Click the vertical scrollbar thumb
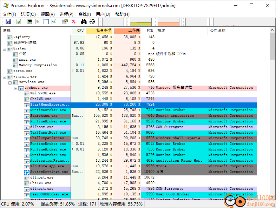Image resolution: width=276 pixels, height=208 pixels. point(272,46)
